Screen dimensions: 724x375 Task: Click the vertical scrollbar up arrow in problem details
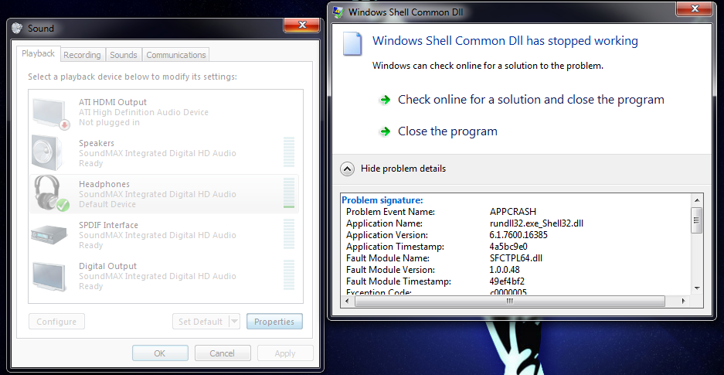[x=697, y=200]
